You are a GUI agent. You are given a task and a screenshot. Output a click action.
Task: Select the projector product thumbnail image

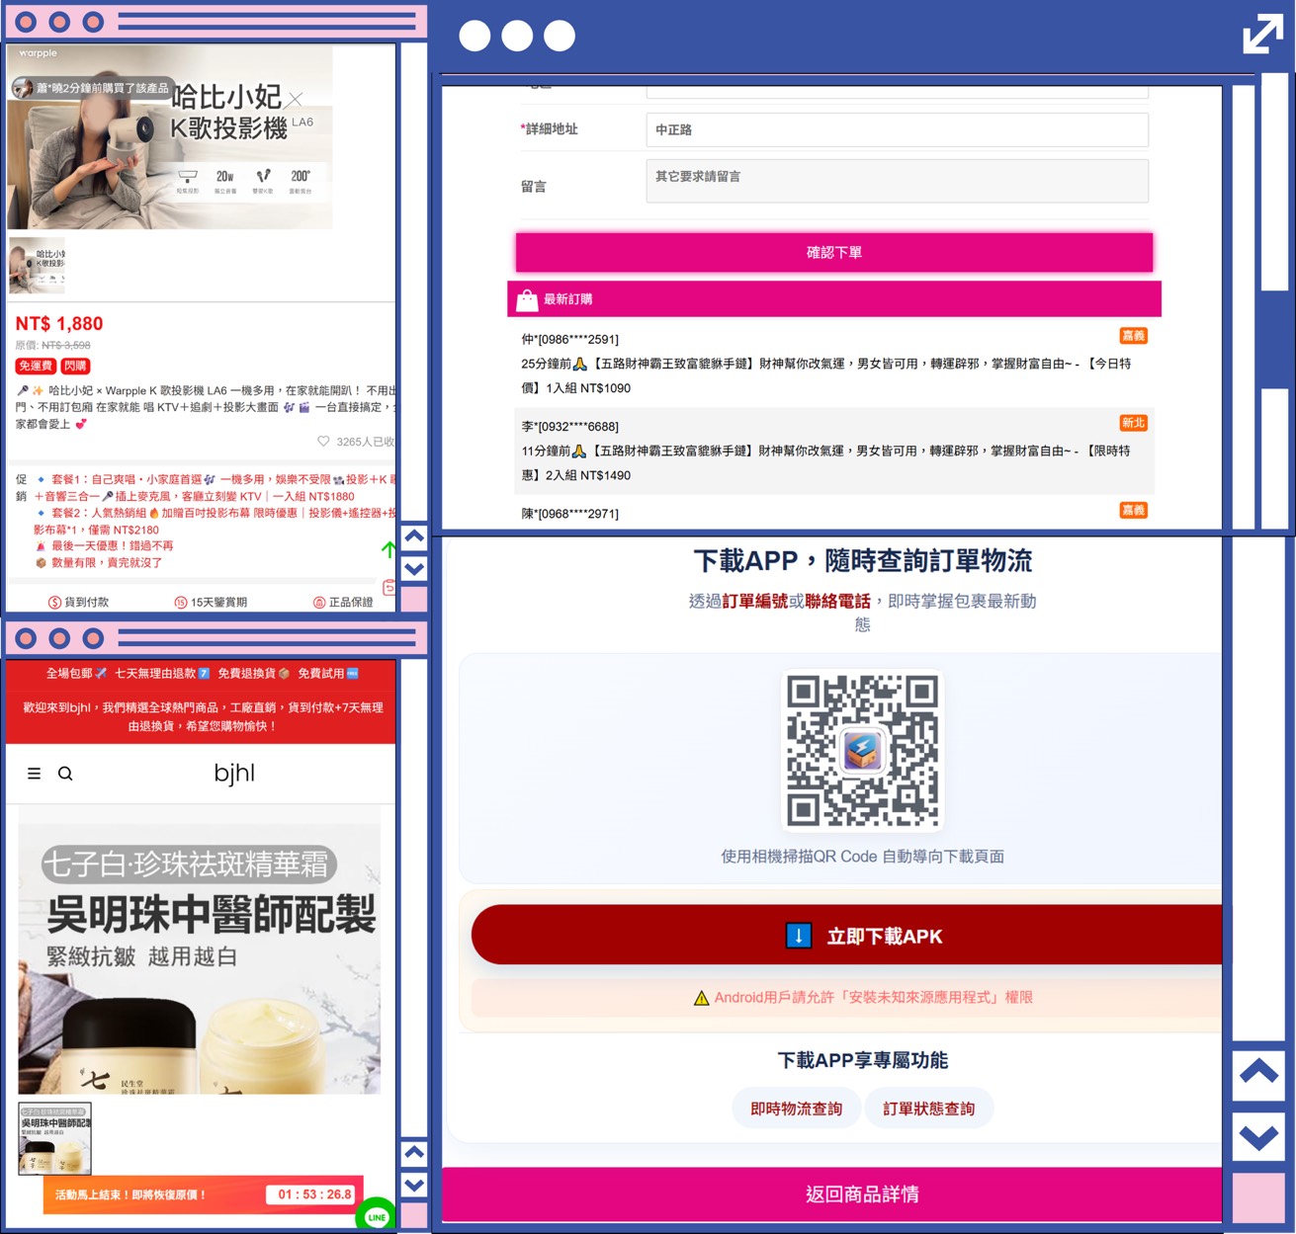[38, 266]
